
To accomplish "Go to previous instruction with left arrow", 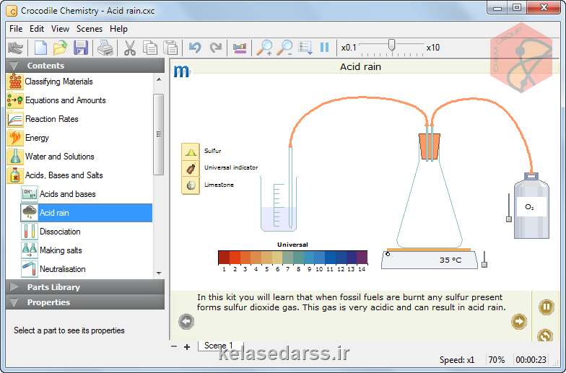I will (x=186, y=322).
